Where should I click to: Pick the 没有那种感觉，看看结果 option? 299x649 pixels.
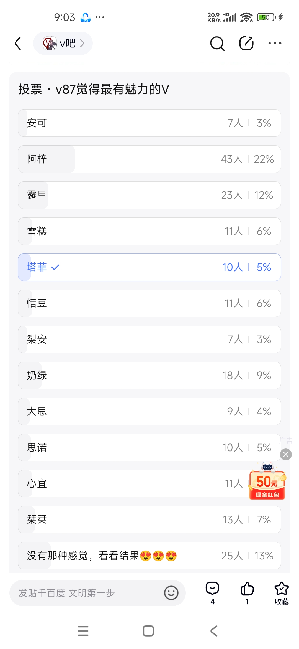coord(149,556)
